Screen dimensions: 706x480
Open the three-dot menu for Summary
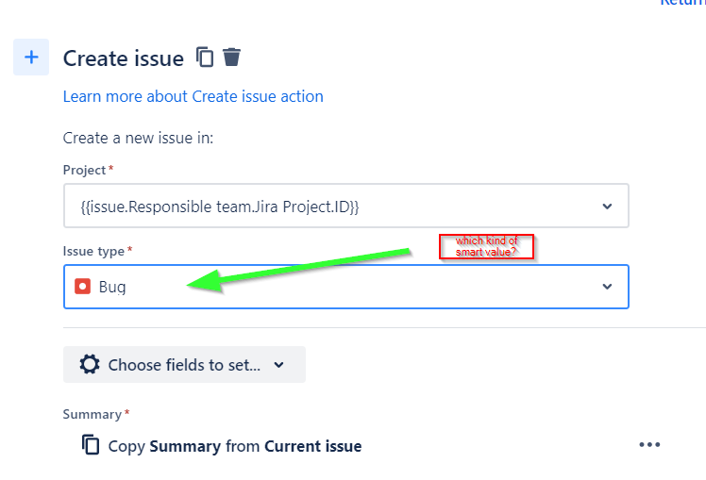(x=649, y=445)
